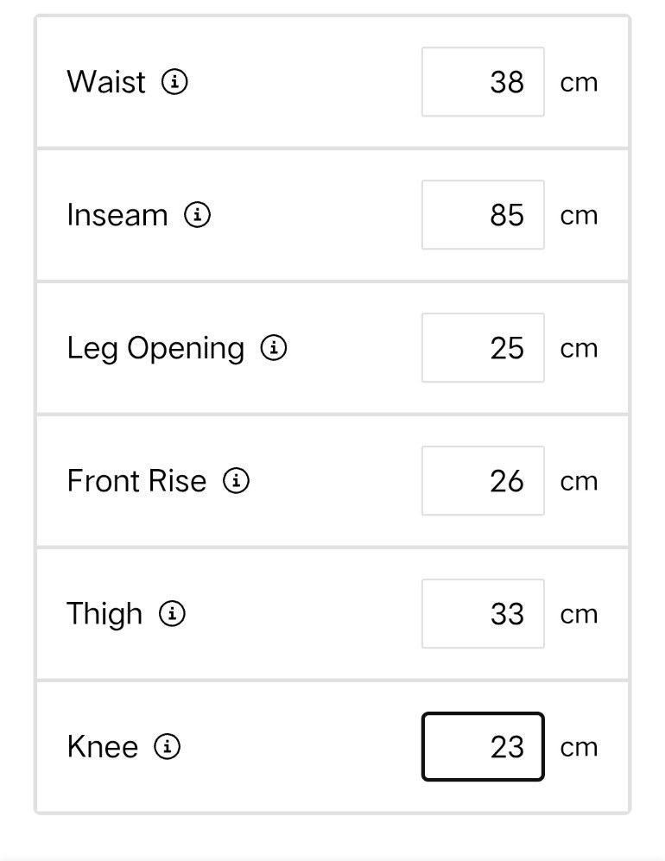Select the Thigh measurement field 33
665x861 pixels.
[x=483, y=613]
